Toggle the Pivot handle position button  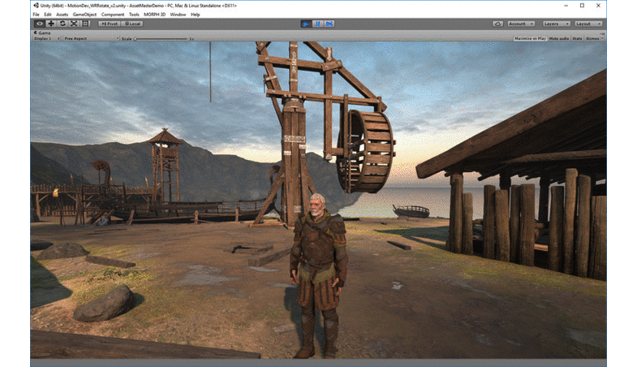110,24
